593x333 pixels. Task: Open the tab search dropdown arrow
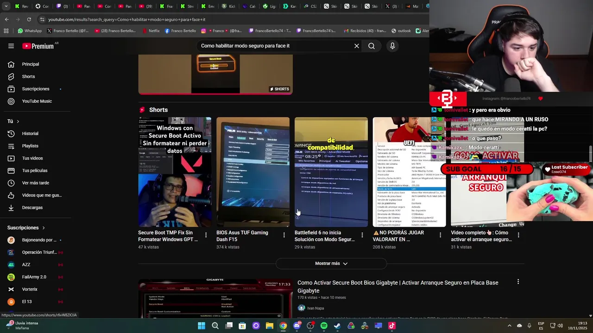coord(5,6)
